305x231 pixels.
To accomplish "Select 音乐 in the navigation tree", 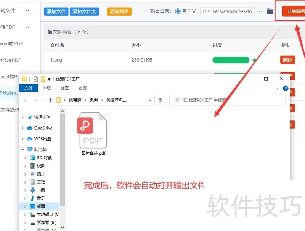I will (41, 198).
